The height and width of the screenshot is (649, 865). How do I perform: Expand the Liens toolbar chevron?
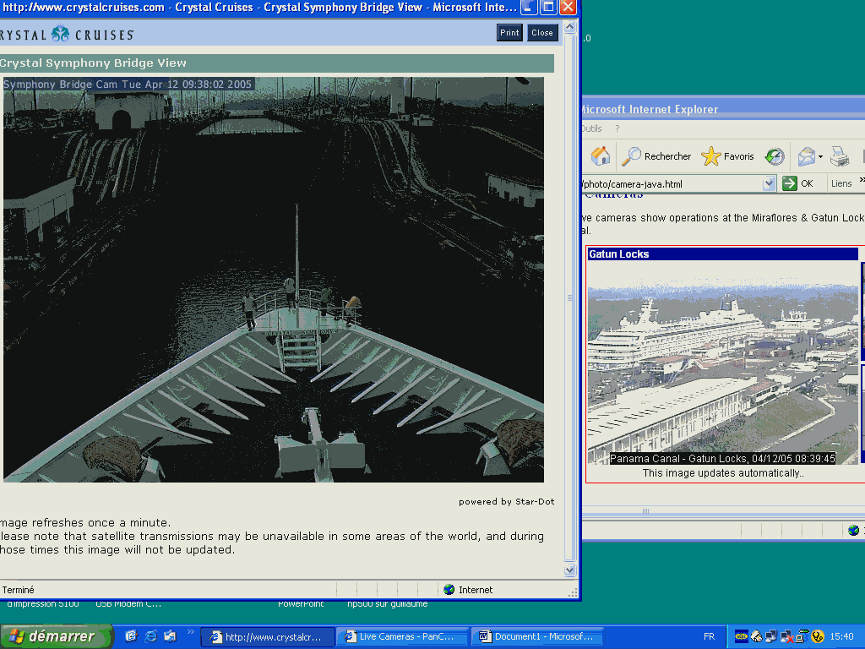coord(862,181)
